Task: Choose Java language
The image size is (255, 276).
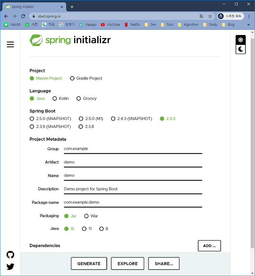Action: click(37, 98)
